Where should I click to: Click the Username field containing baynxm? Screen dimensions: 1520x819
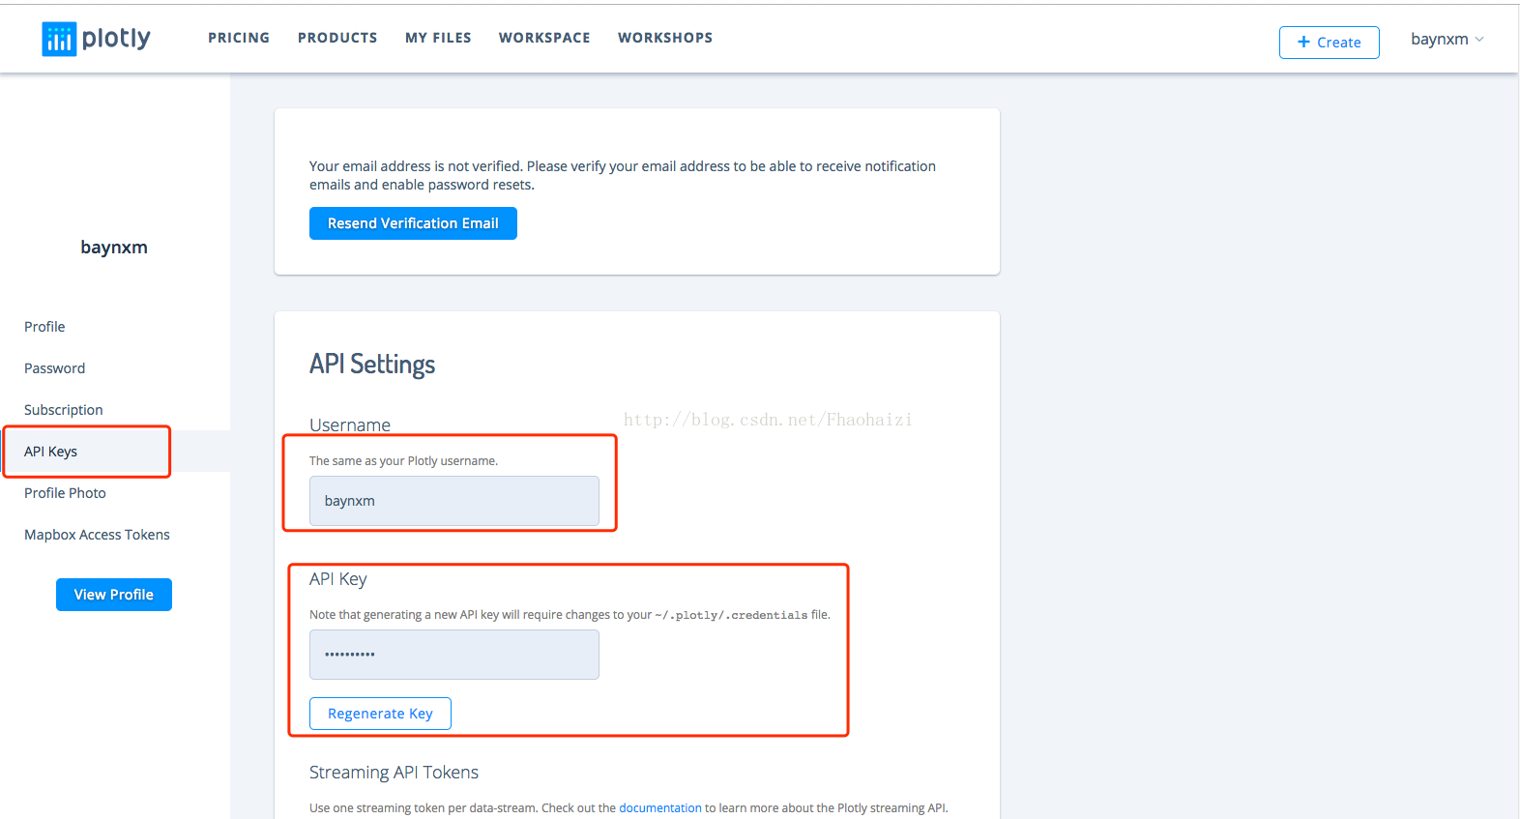(454, 501)
